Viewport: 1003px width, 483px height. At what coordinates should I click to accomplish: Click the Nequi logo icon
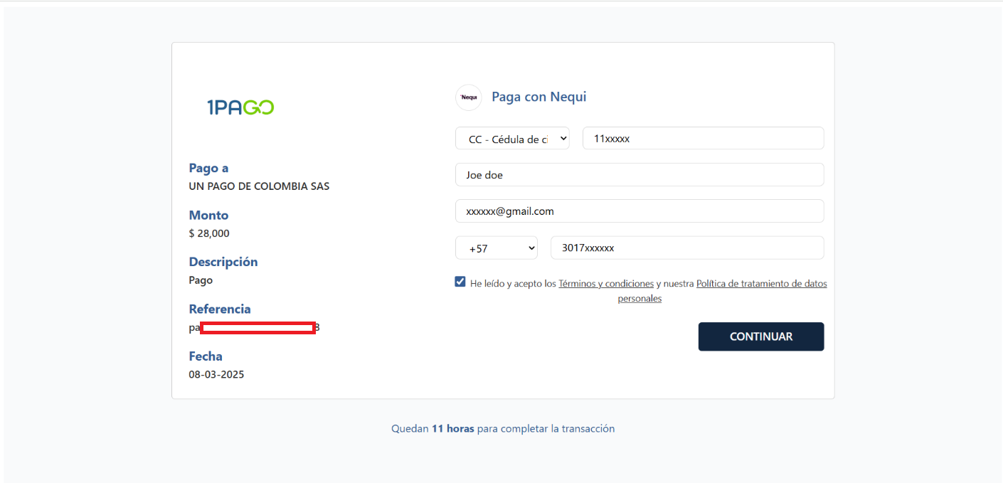coord(469,97)
